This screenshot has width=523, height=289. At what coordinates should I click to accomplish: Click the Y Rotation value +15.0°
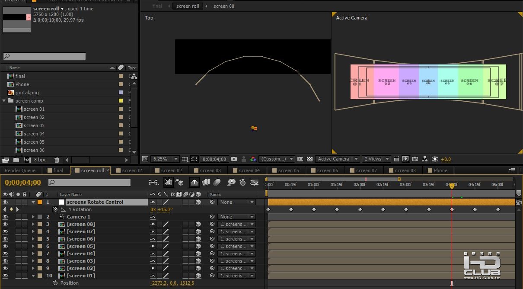tap(165, 209)
